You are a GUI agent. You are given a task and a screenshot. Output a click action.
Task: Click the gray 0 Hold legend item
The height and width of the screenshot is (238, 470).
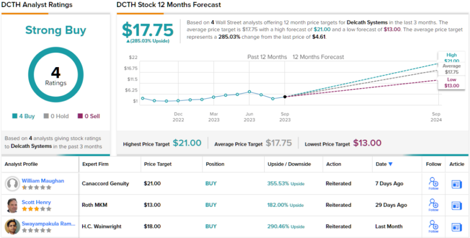[x=56, y=117]
